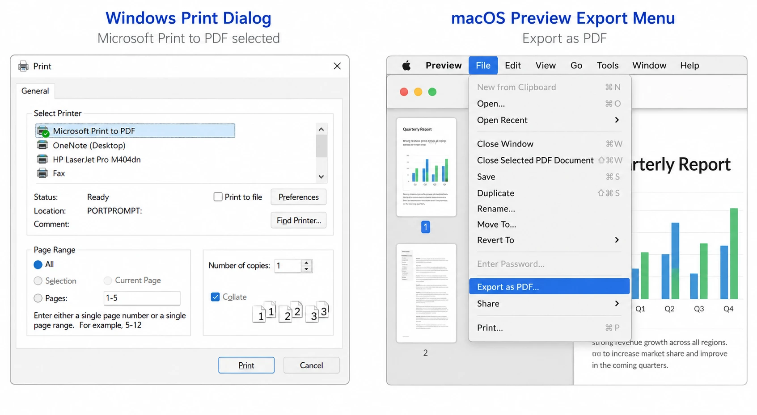Click the printer list scrollbar thumb
Screen dimensions: 757x415
tap(321, 146)
